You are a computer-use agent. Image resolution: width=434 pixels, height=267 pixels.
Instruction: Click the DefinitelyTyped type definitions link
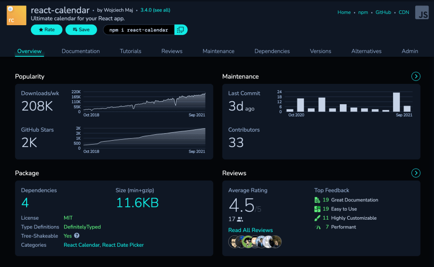(82, 227)
